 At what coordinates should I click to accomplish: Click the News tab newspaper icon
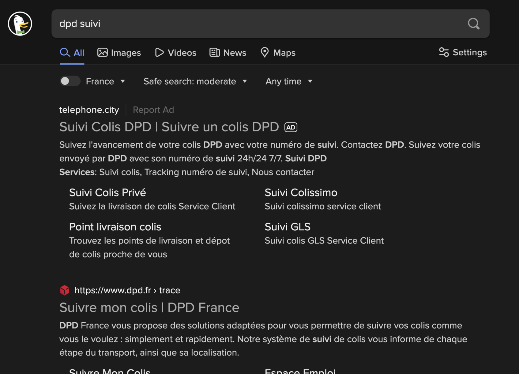[x=214, y=53]
